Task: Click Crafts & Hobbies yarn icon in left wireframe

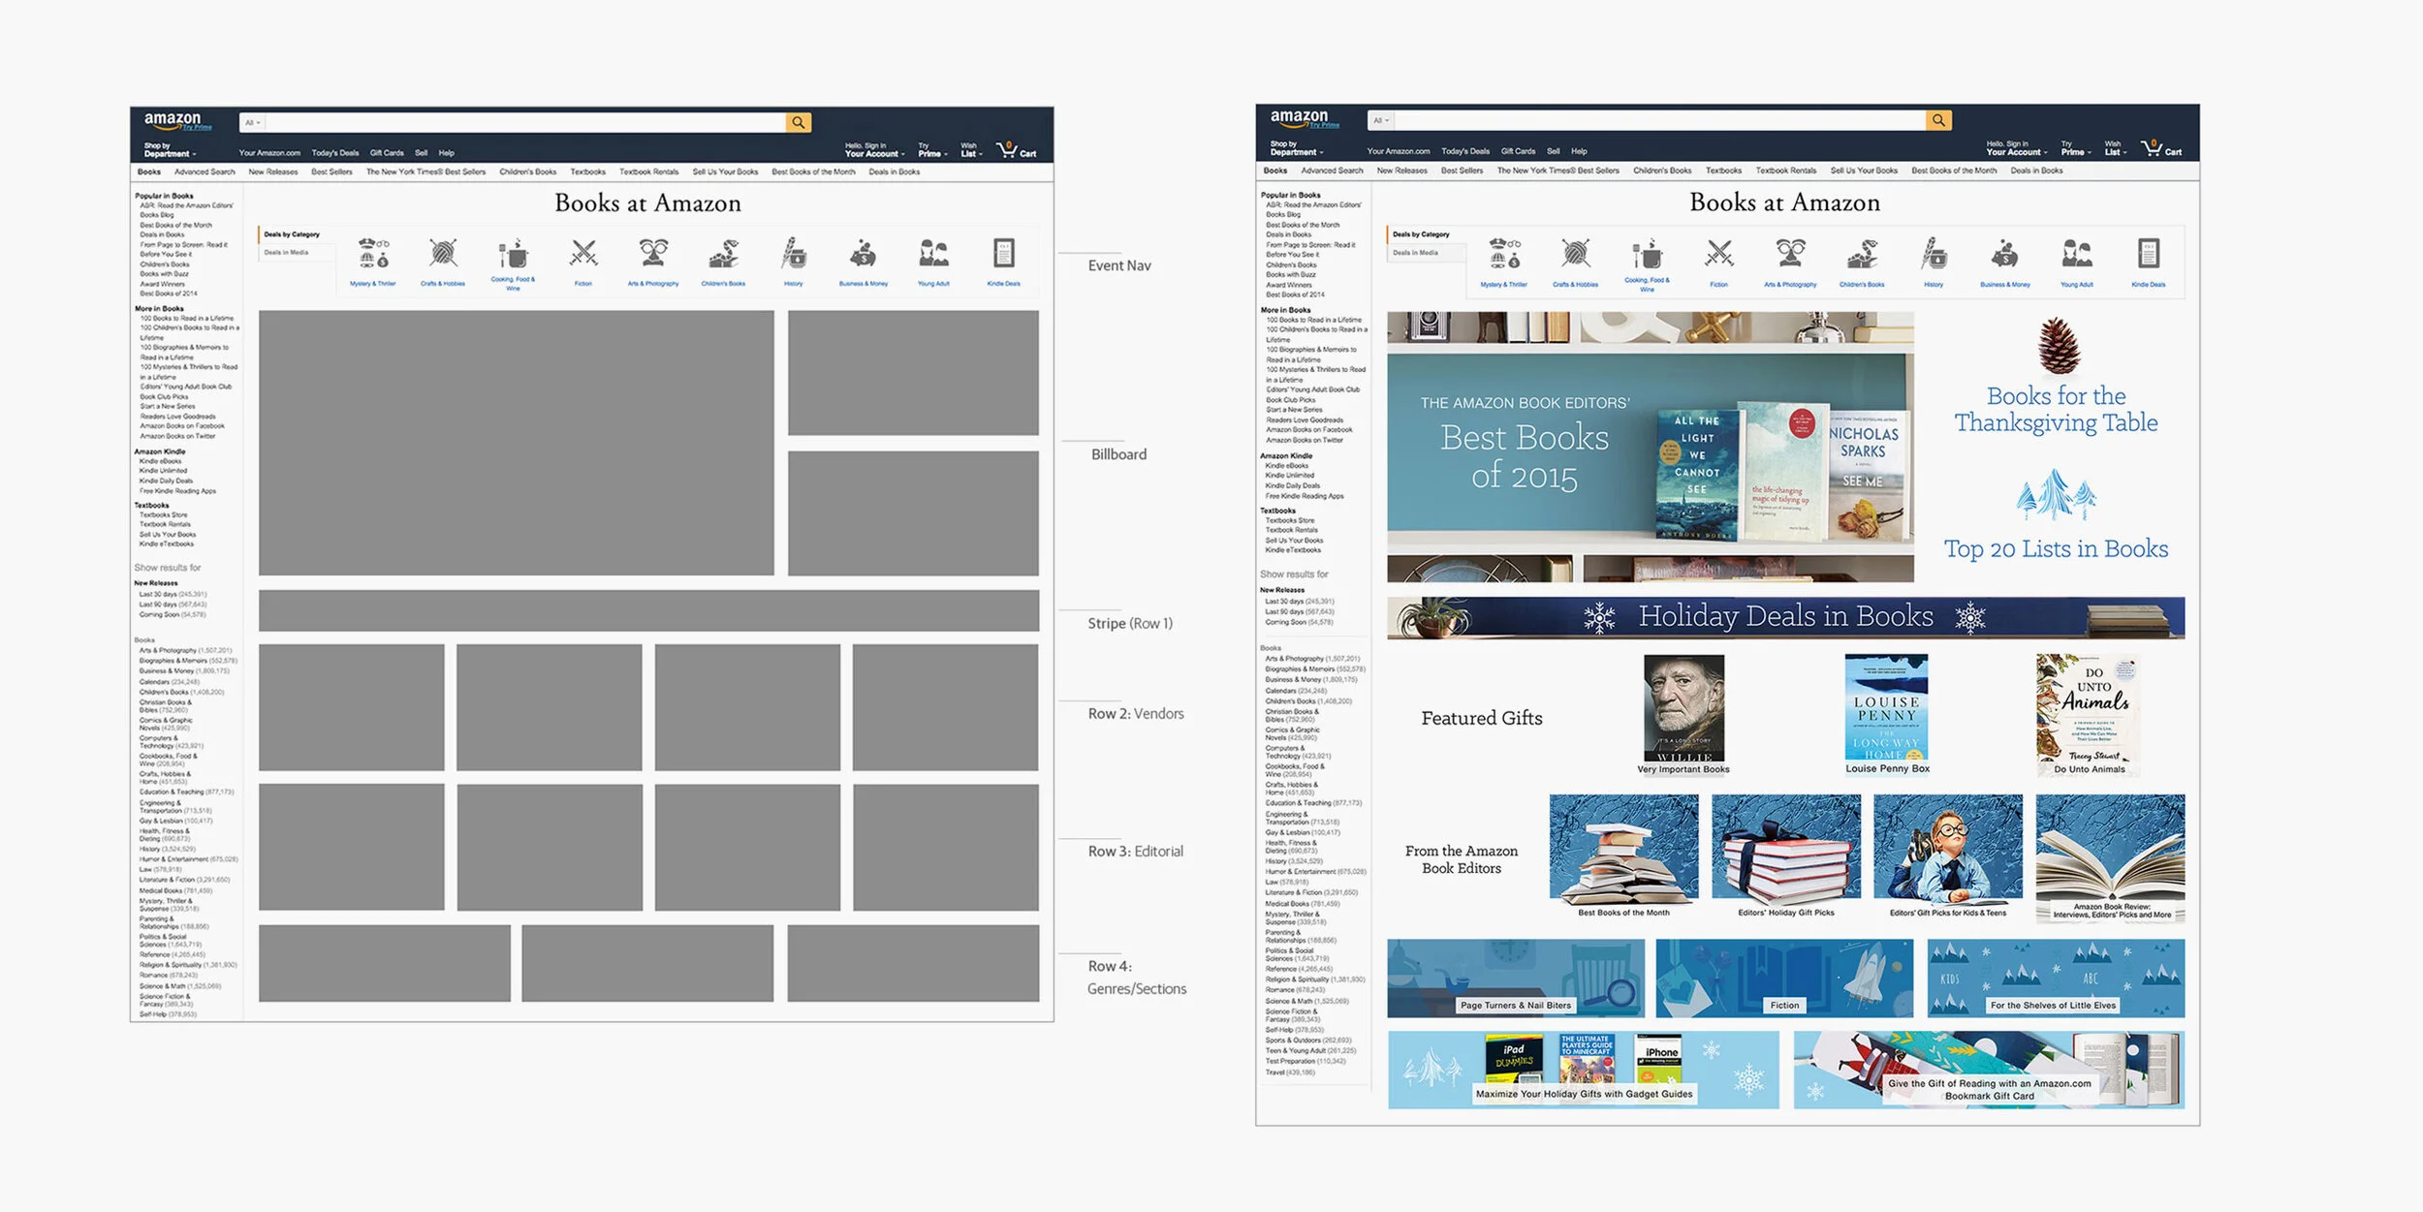Action: pos(443,253)
